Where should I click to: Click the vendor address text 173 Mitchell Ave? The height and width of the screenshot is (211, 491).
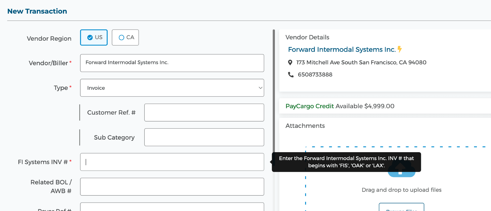coord(361,62)
